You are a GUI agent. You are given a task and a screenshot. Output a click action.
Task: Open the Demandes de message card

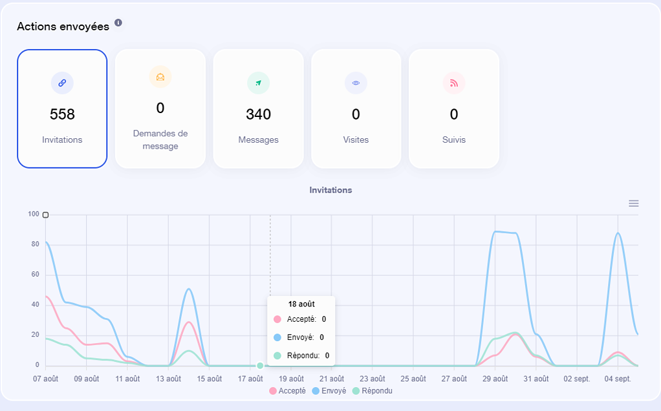pos(160,109)
